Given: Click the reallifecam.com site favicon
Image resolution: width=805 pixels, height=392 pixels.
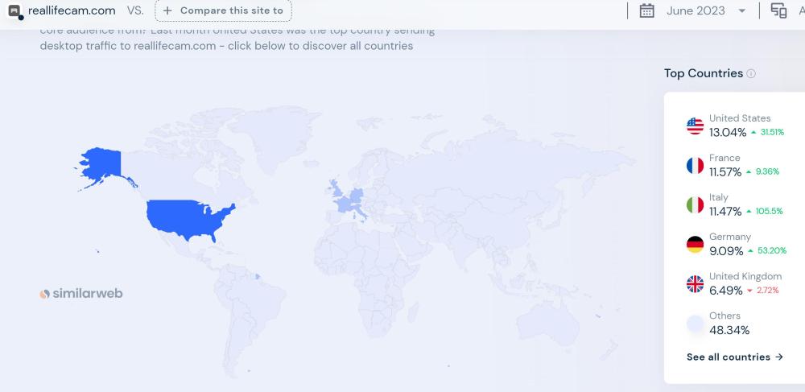Looking at the screenshot, I should click(14, 11).
